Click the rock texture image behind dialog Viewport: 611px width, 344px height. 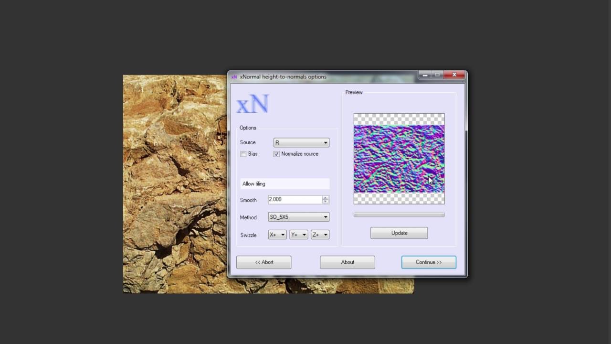[175, 184]
